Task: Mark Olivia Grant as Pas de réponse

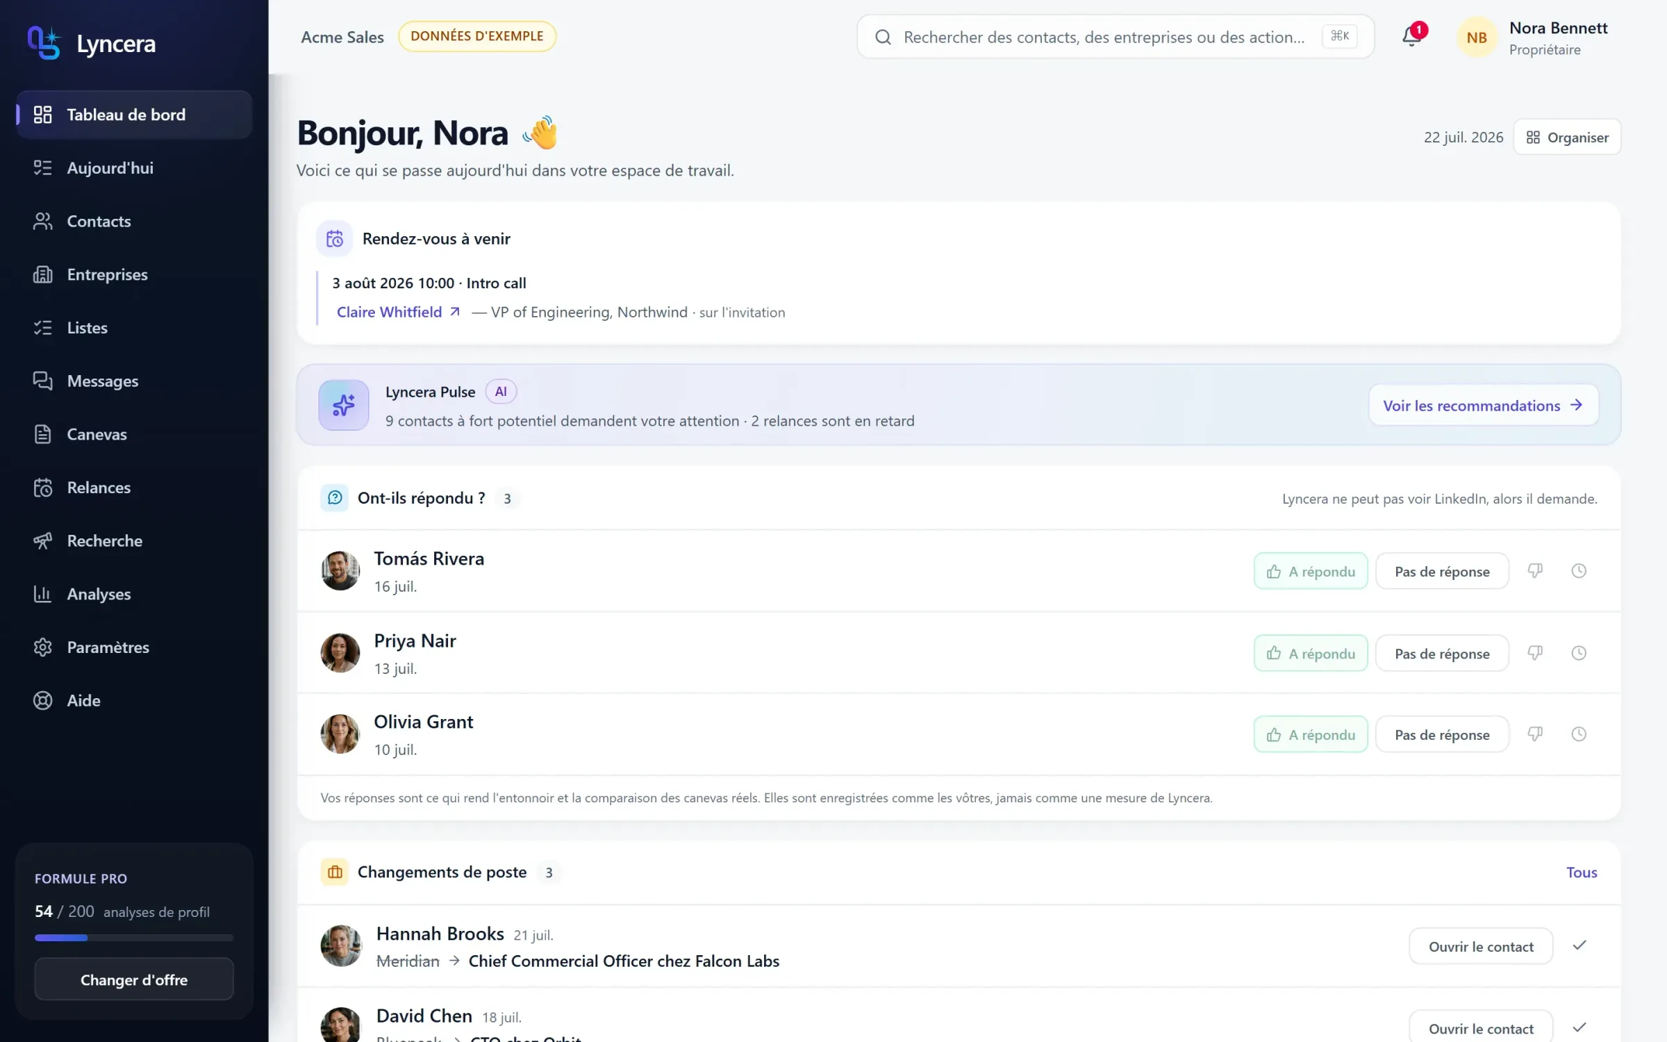Action: (x=1442, y=734)
